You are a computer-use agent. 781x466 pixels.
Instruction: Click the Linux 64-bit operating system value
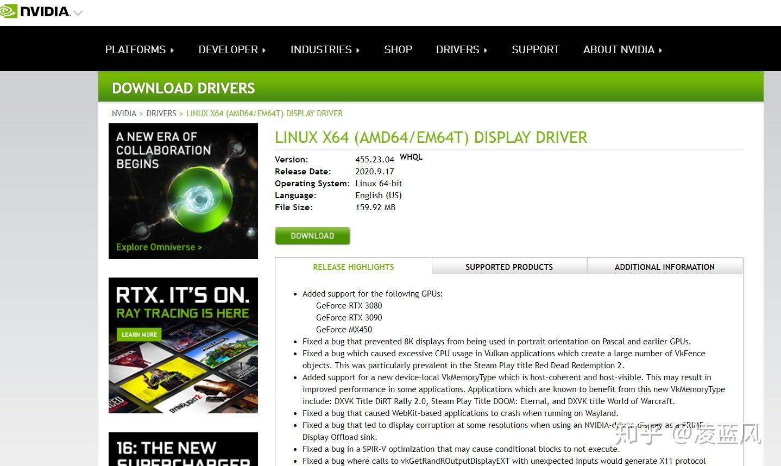pos(379,183)
